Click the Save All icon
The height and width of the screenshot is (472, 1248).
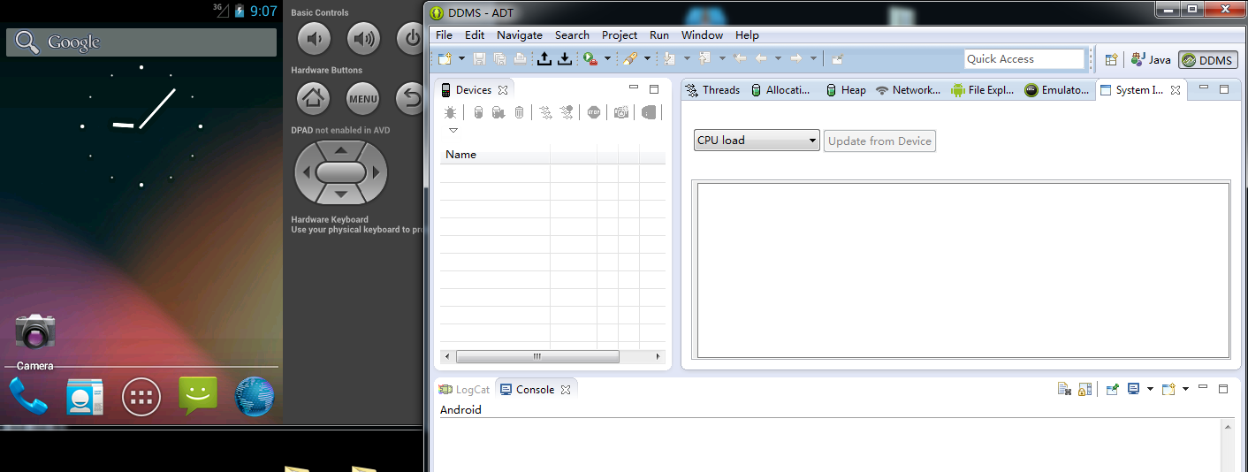coord(499,58)
